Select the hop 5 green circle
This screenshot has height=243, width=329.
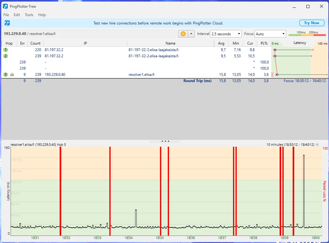[6, 74]
